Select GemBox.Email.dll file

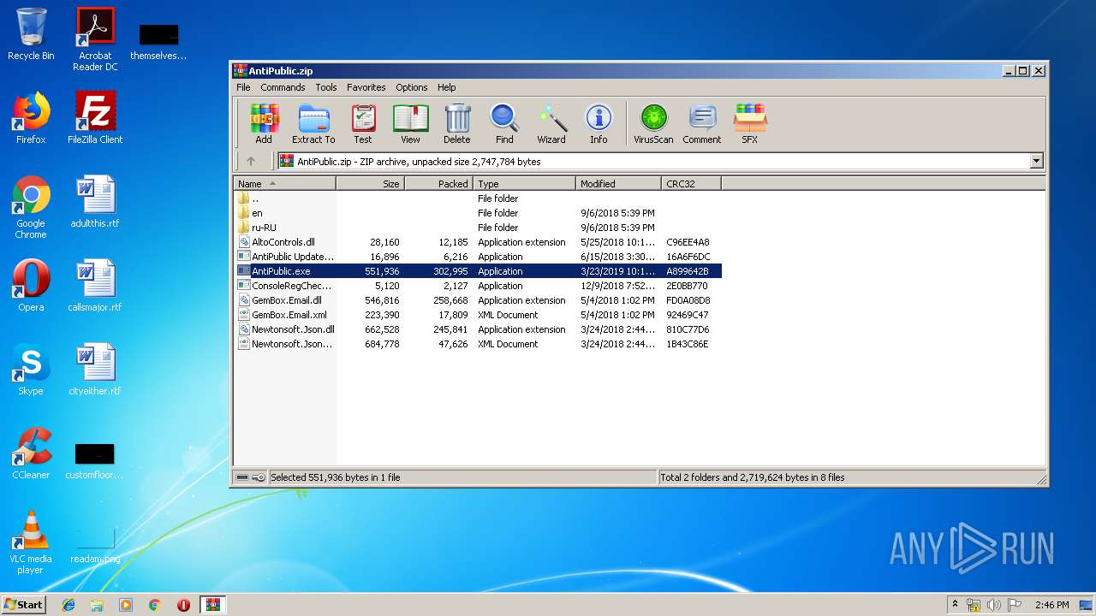[478, 300]
